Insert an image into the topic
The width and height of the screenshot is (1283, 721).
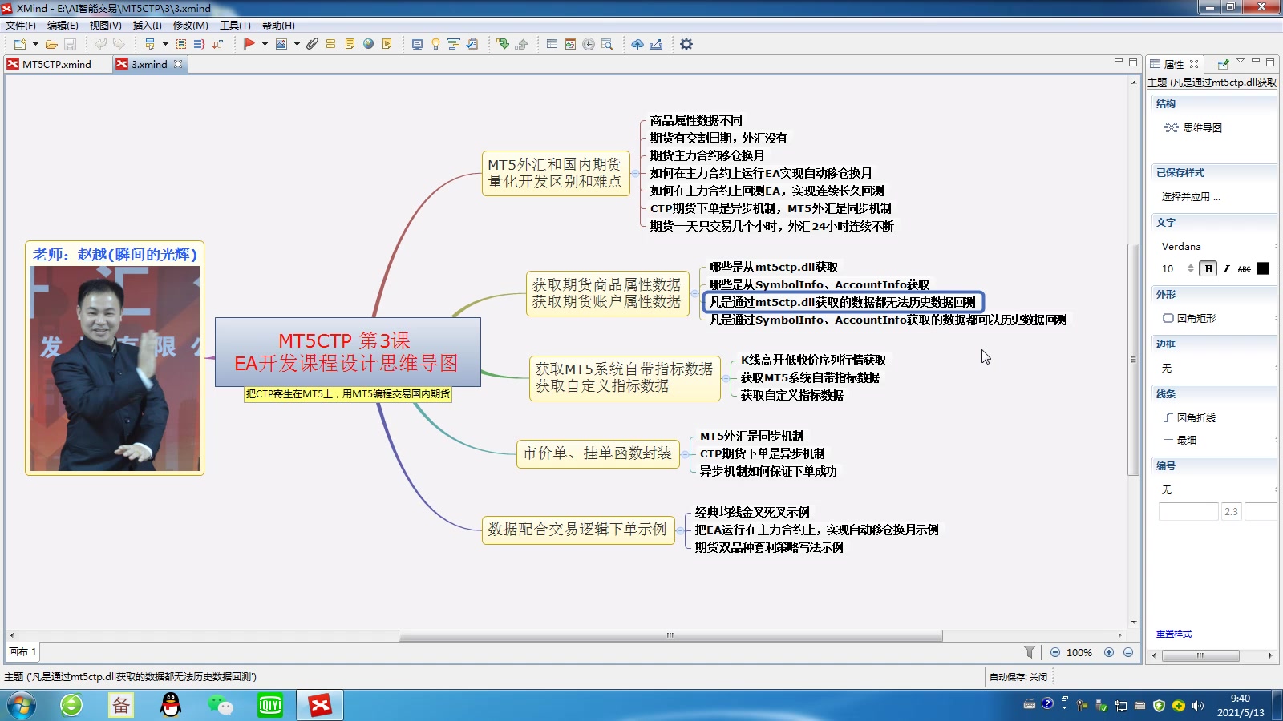pyautogui.click(x=281, y=44)
